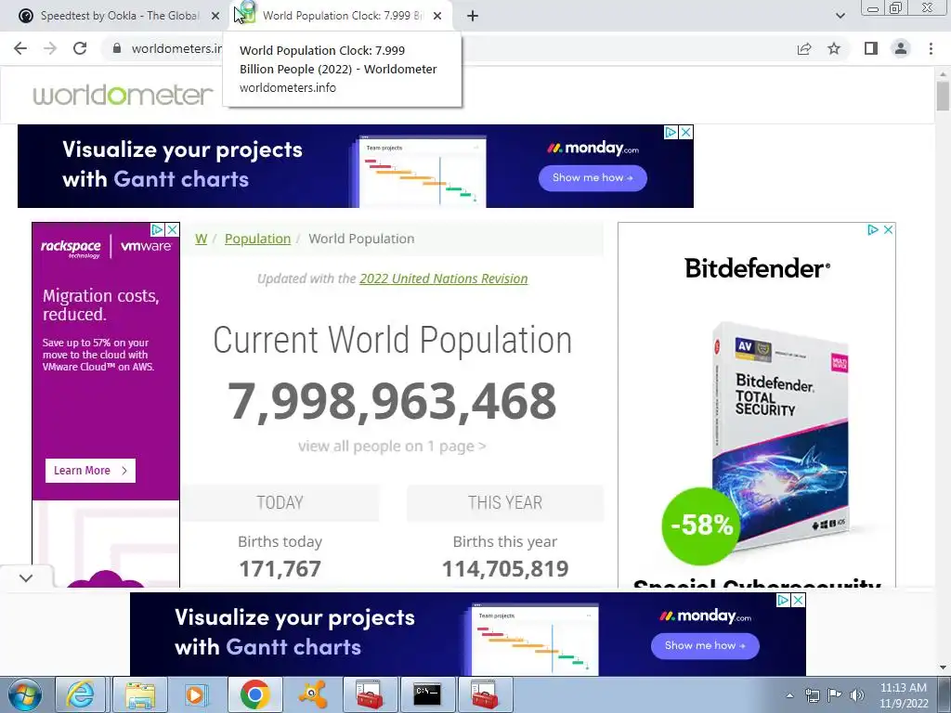951x713 pixels.
Task: Click the Chrome icon in taskbar
Action: point(254,694)
